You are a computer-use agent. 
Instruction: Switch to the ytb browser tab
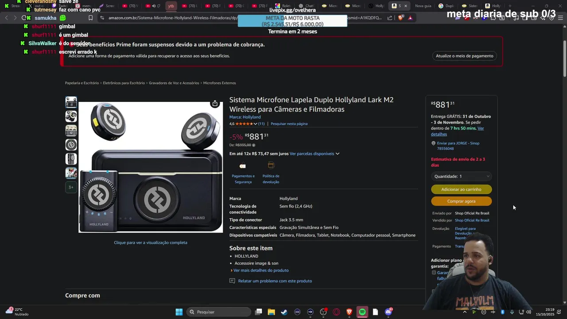coord(171,6)
